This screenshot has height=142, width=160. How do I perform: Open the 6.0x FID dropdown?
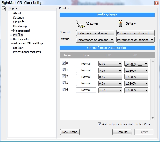(x=110, y=64)
